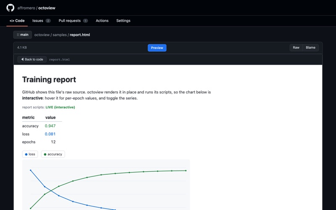Click the epochs value 12
The height and width of the screenshot is (210, 336).
point(53,142)
